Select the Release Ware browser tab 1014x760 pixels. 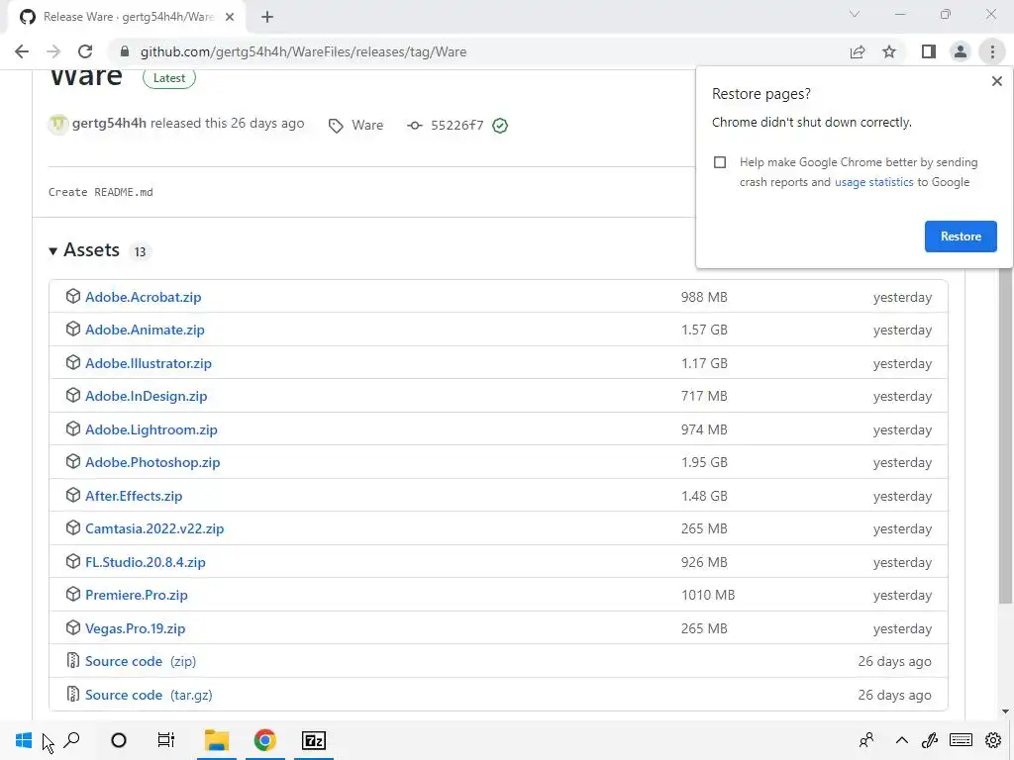[127, 17]
